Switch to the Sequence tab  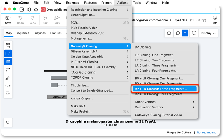[22, 33]
